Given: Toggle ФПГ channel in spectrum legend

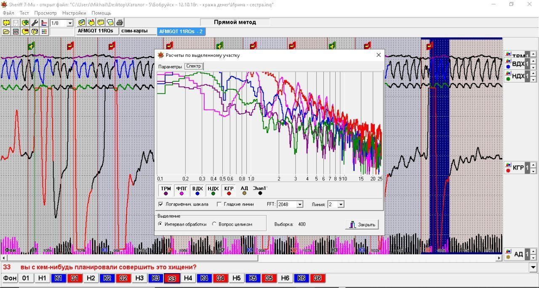Looking at the screenshot, I should 181,191.
